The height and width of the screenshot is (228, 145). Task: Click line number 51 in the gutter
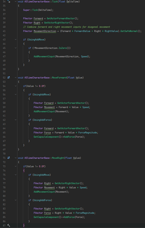pyautogui.click(x=4, y=73)
